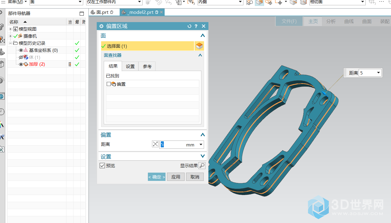The width and height of the screenshot is (391, 223).
Task: Show the hidden 体 (1) feature
Action: 21,57
